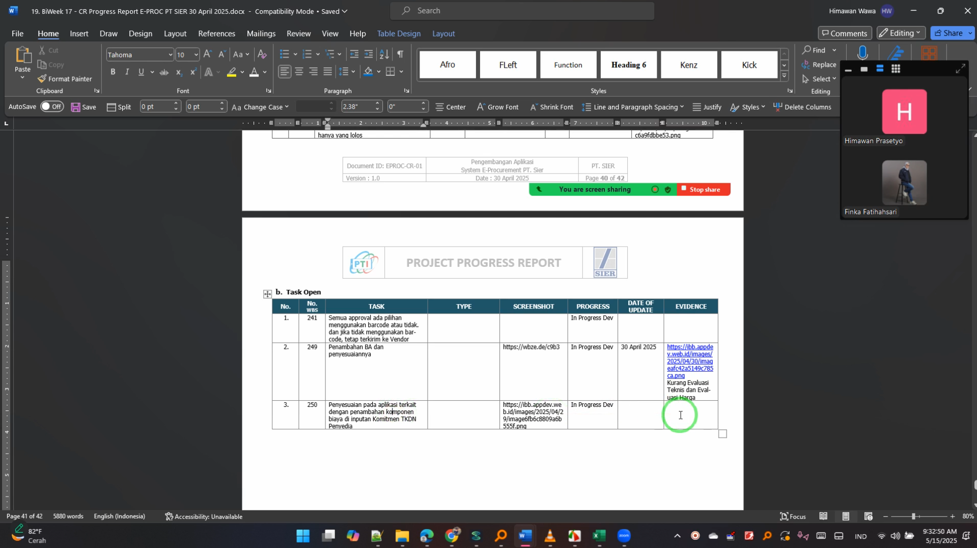
Task: Click the zoom slider in status bar
Action: [913, 516]
